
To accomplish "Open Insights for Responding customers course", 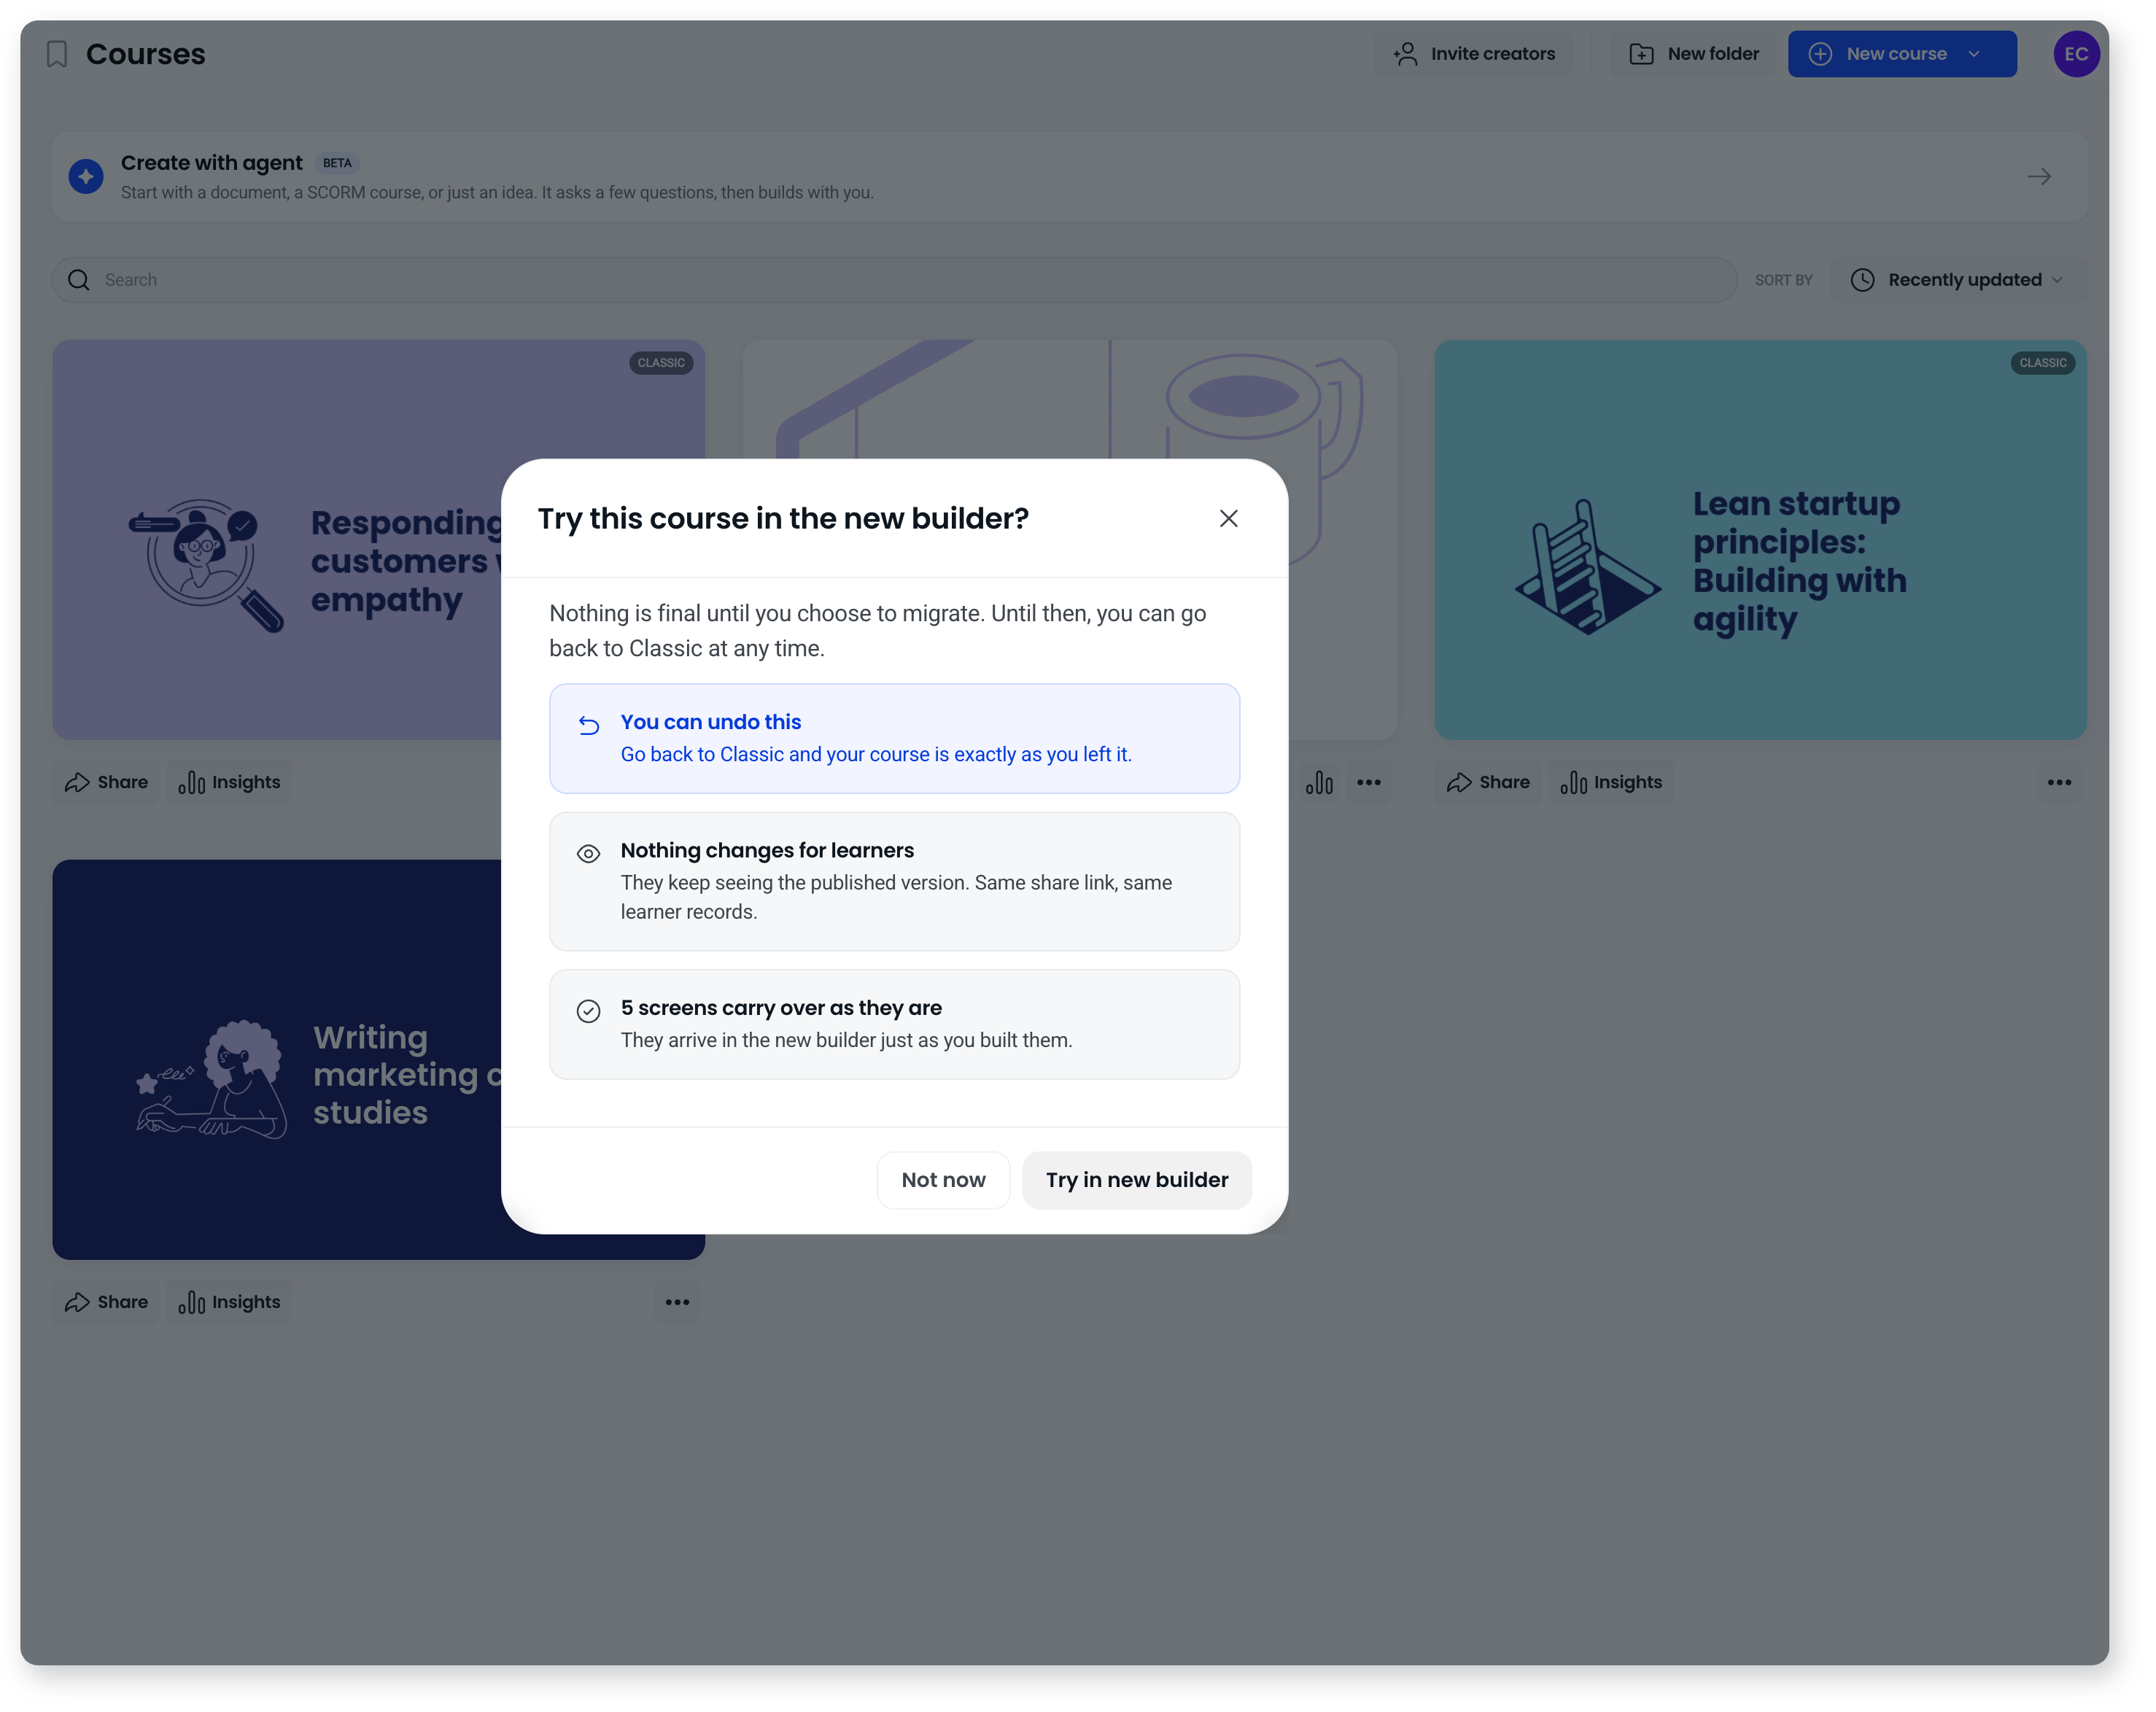I will [229, 782].
